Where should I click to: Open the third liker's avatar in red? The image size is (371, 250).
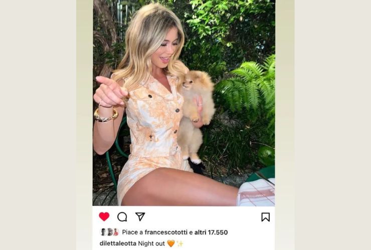coord(116,232)
